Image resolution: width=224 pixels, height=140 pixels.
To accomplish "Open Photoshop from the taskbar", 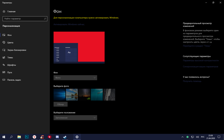I will (27, 137).
